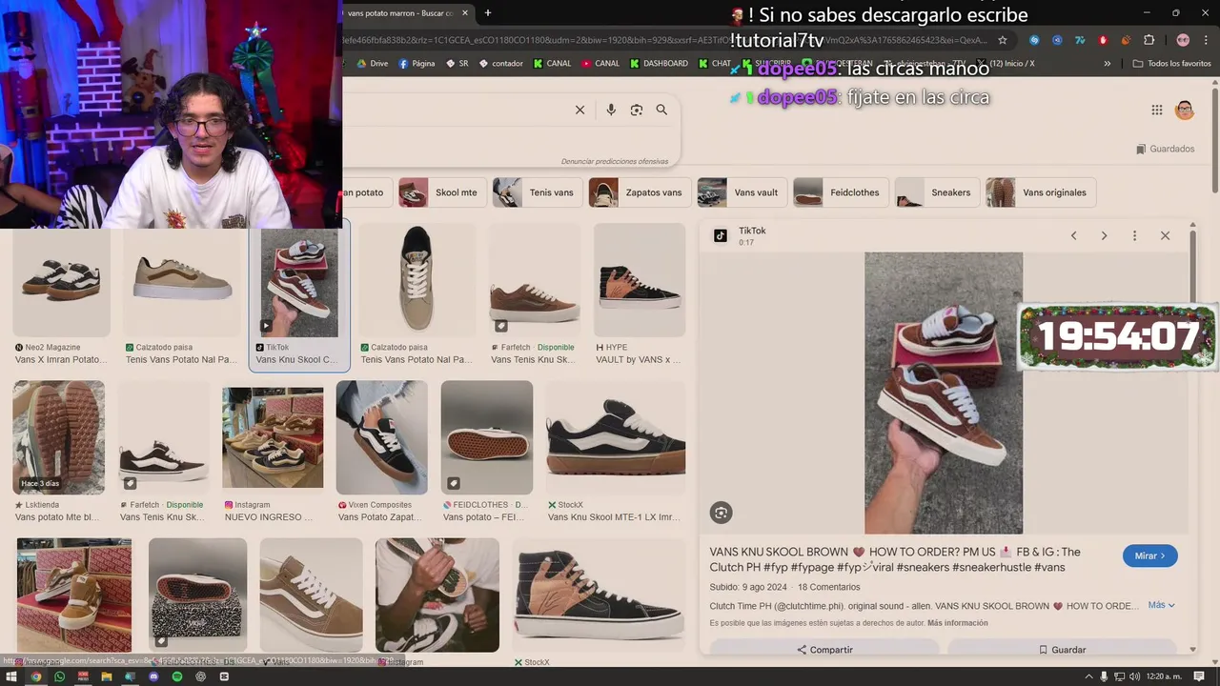This screenshot has height=686, width=1220.
Task: Open the volume control in system tray
Action: point(1135,676)
